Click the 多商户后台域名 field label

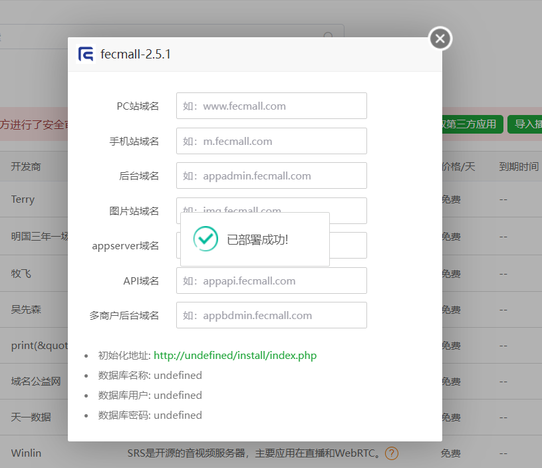[124, 316]
